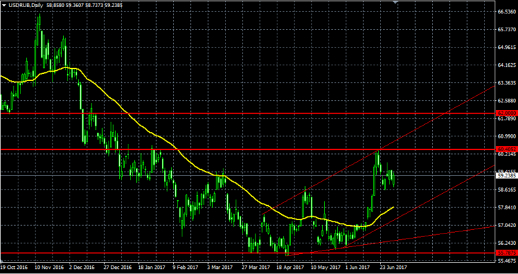518x274 pixels.
Task: Click the 63.3635 price axis value
Action: [x=507, y=82]
